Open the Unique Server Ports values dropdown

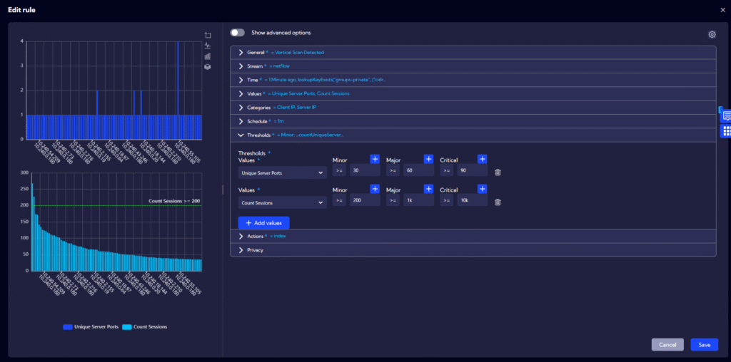282,172
